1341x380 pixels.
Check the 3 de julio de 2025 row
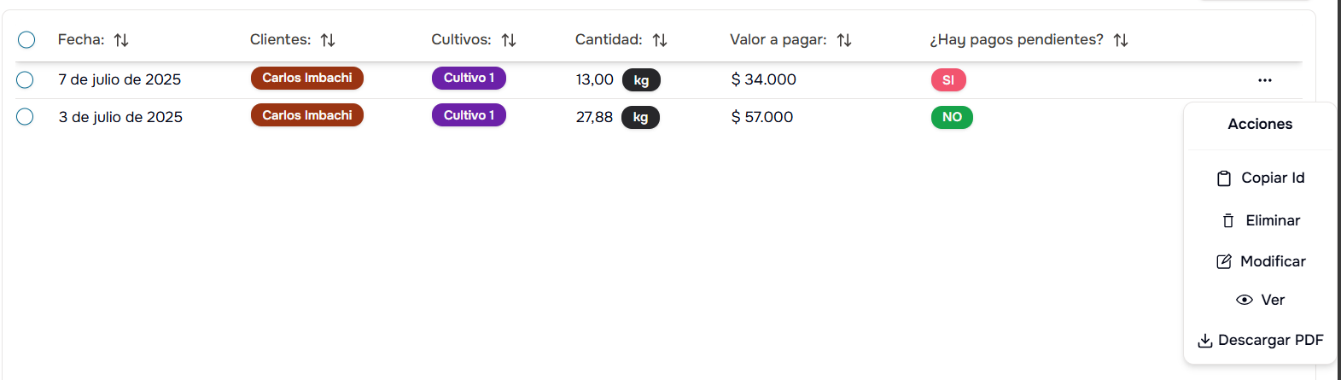coord(25,117)
